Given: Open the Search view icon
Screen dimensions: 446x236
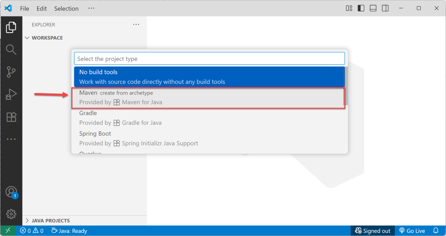Looking at the screenshot, I should [x=11, y=50].
